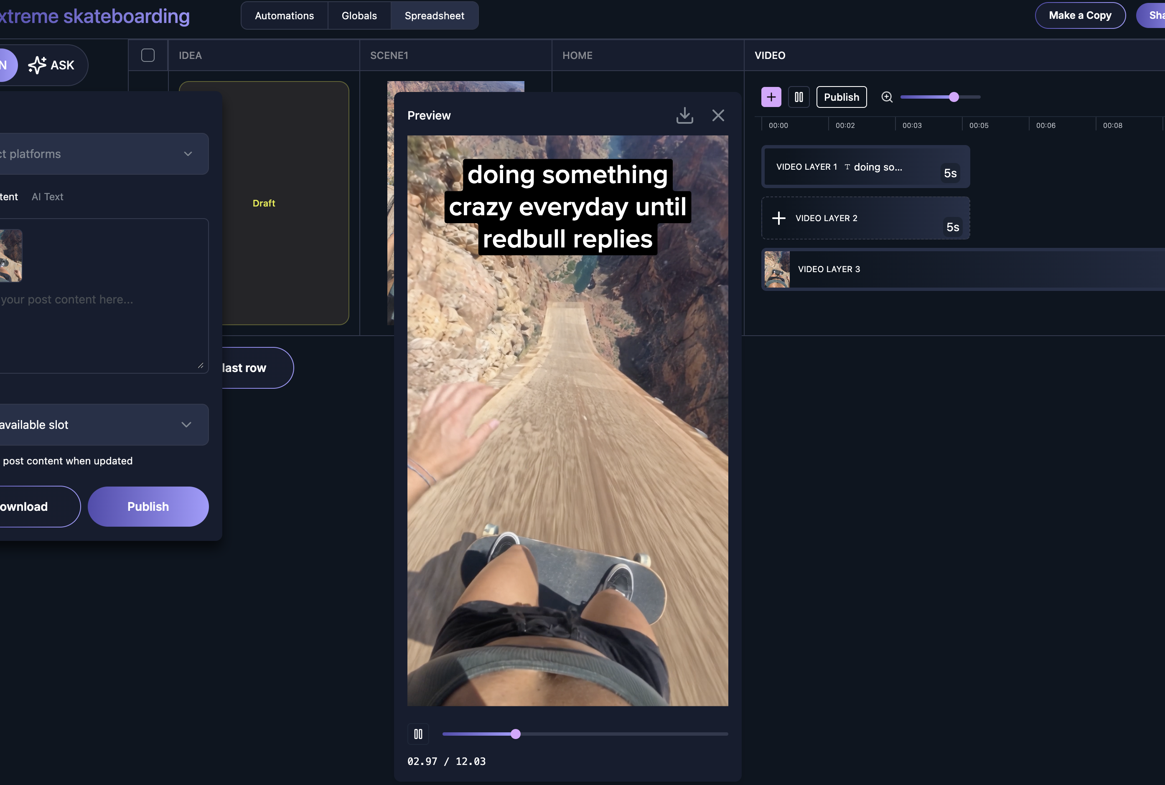Click the last row button
1165x785 pixels.
[x=257, y=368]
